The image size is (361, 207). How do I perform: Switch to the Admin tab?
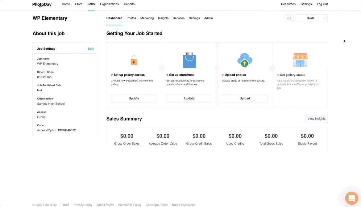point(208,18)
